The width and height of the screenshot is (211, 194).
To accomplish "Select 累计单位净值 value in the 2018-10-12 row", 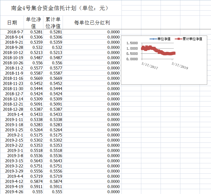I will coord(53,53).
